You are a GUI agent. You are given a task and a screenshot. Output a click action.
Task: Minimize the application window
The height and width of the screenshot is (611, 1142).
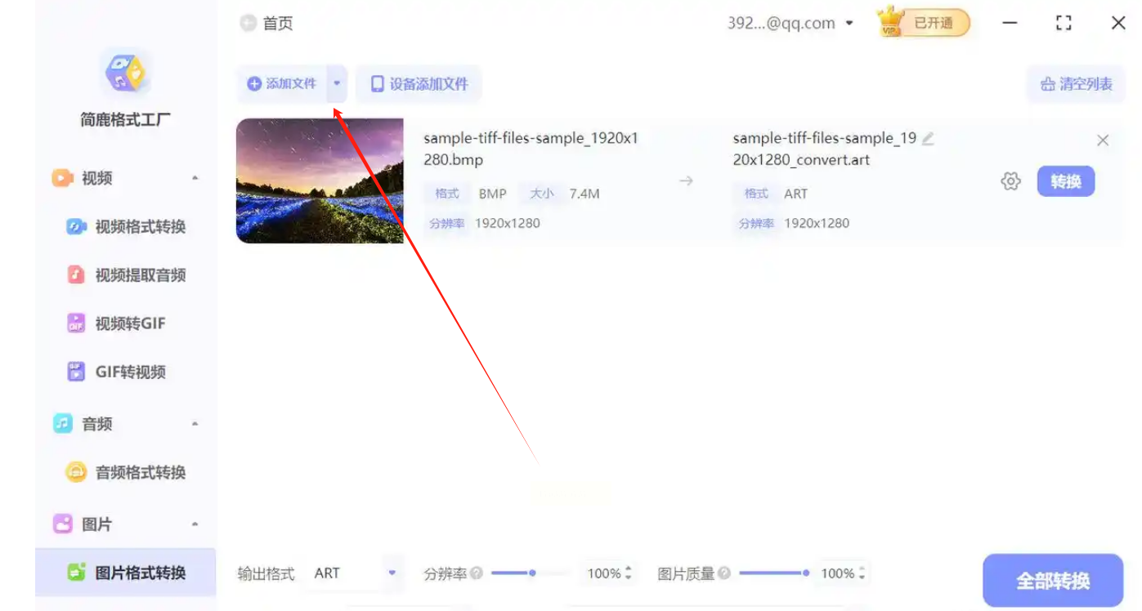(1010, 23)
